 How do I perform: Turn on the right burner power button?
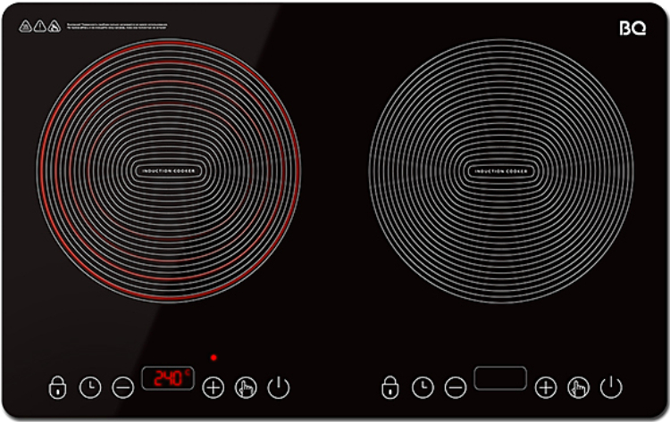(611, 387)
